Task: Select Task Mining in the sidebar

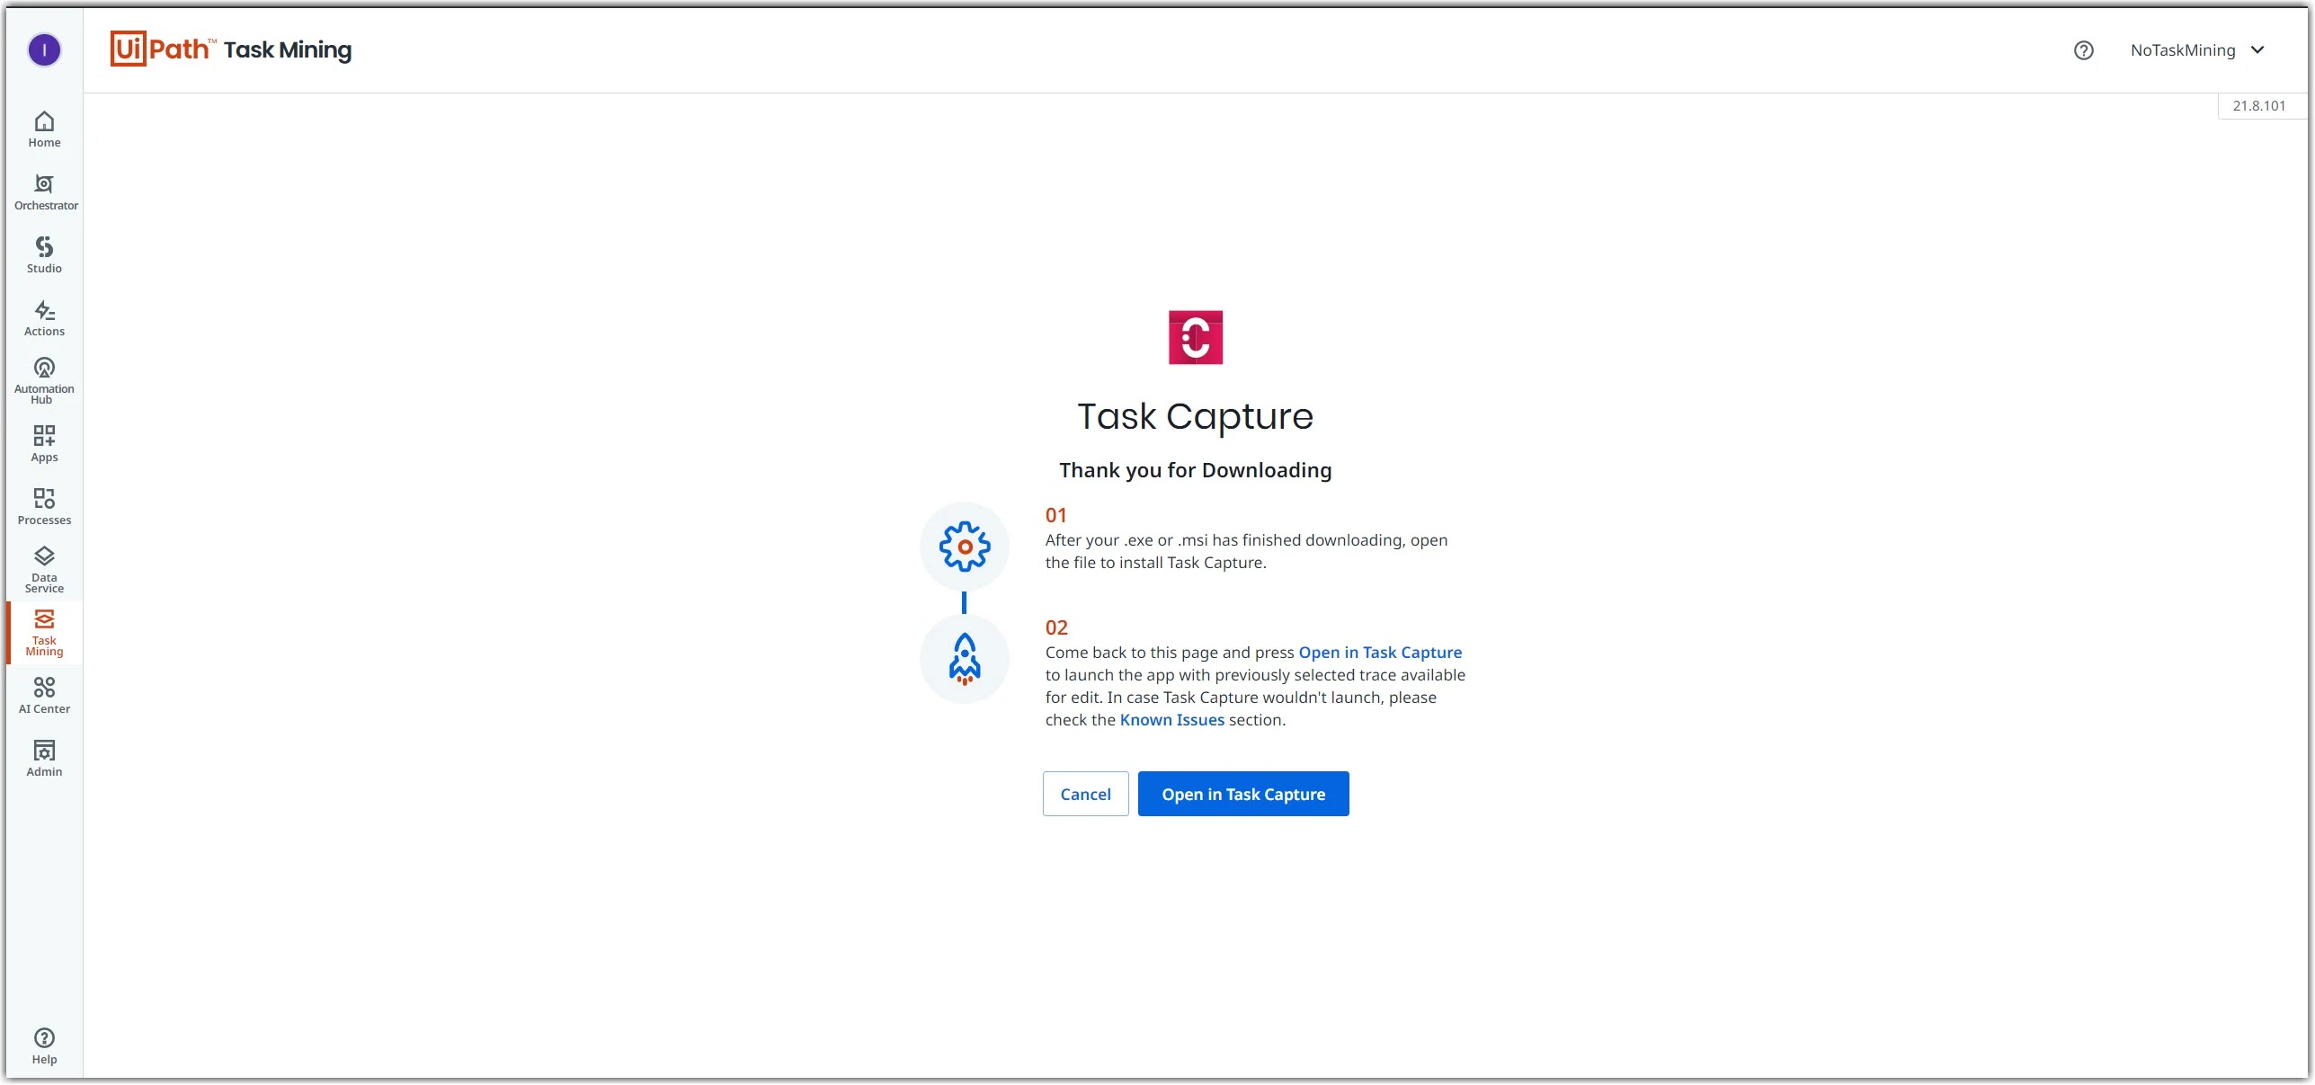Action: (x=44, y=633)
